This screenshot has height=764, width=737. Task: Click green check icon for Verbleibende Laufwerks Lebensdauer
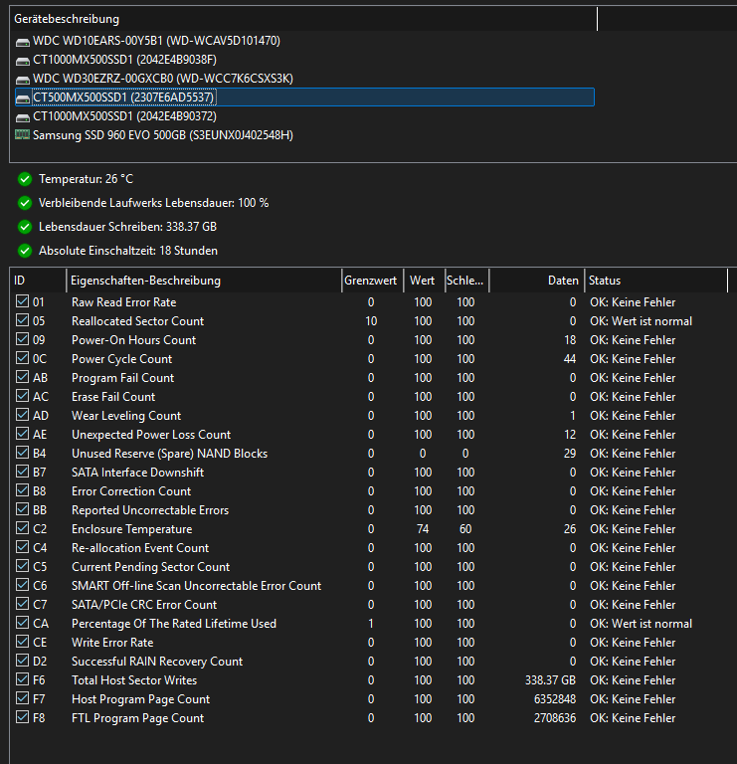[25, 203]
